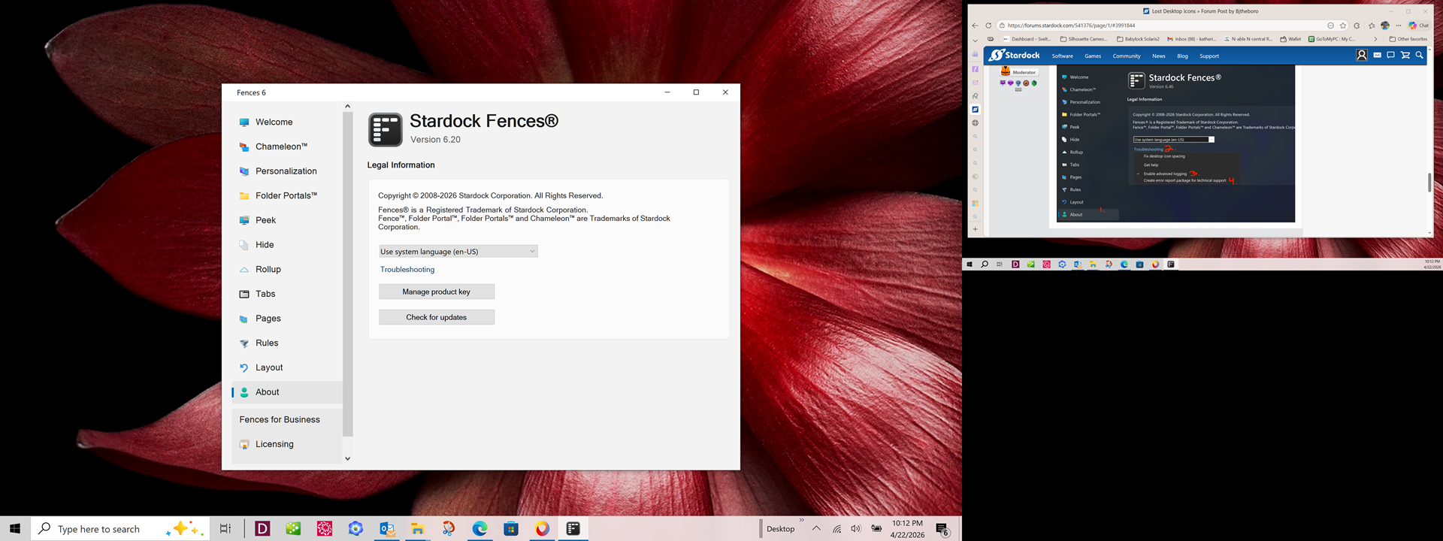Open Community menu on Stardock site

[1126, 56]
